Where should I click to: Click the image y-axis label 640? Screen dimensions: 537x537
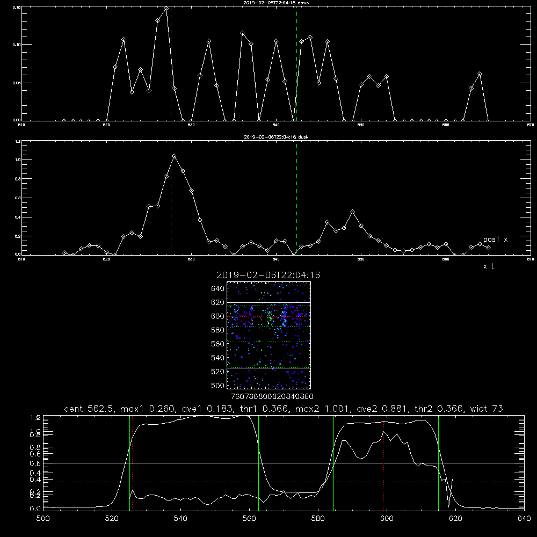pos(218,289)
